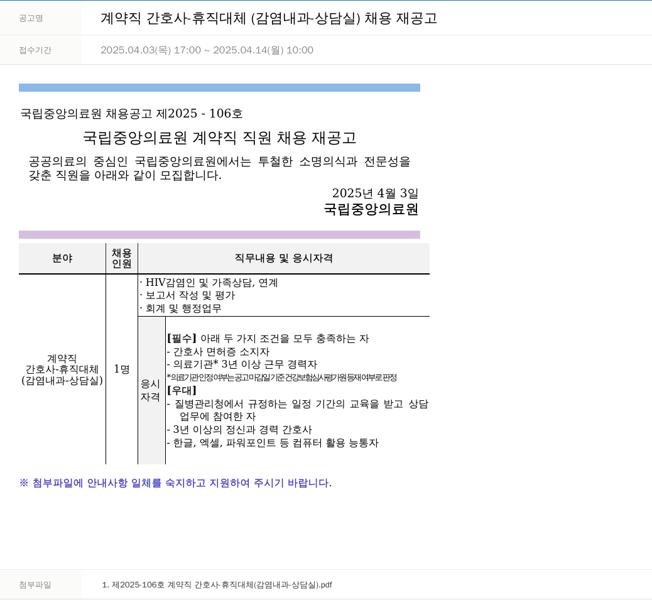The height and width of the screenshot is (600, 652).
Task: Click the 공고명 label
Action: tap(31, 18)
